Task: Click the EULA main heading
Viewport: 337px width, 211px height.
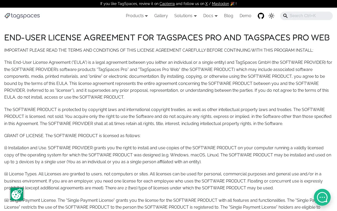Action: click(167, 38)
